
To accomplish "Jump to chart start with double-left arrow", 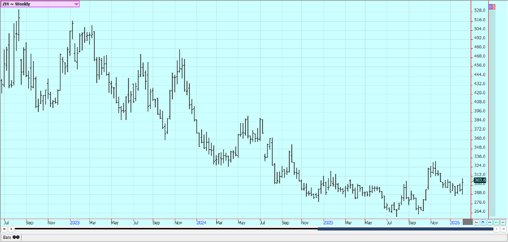I will [x=4, y=229].
